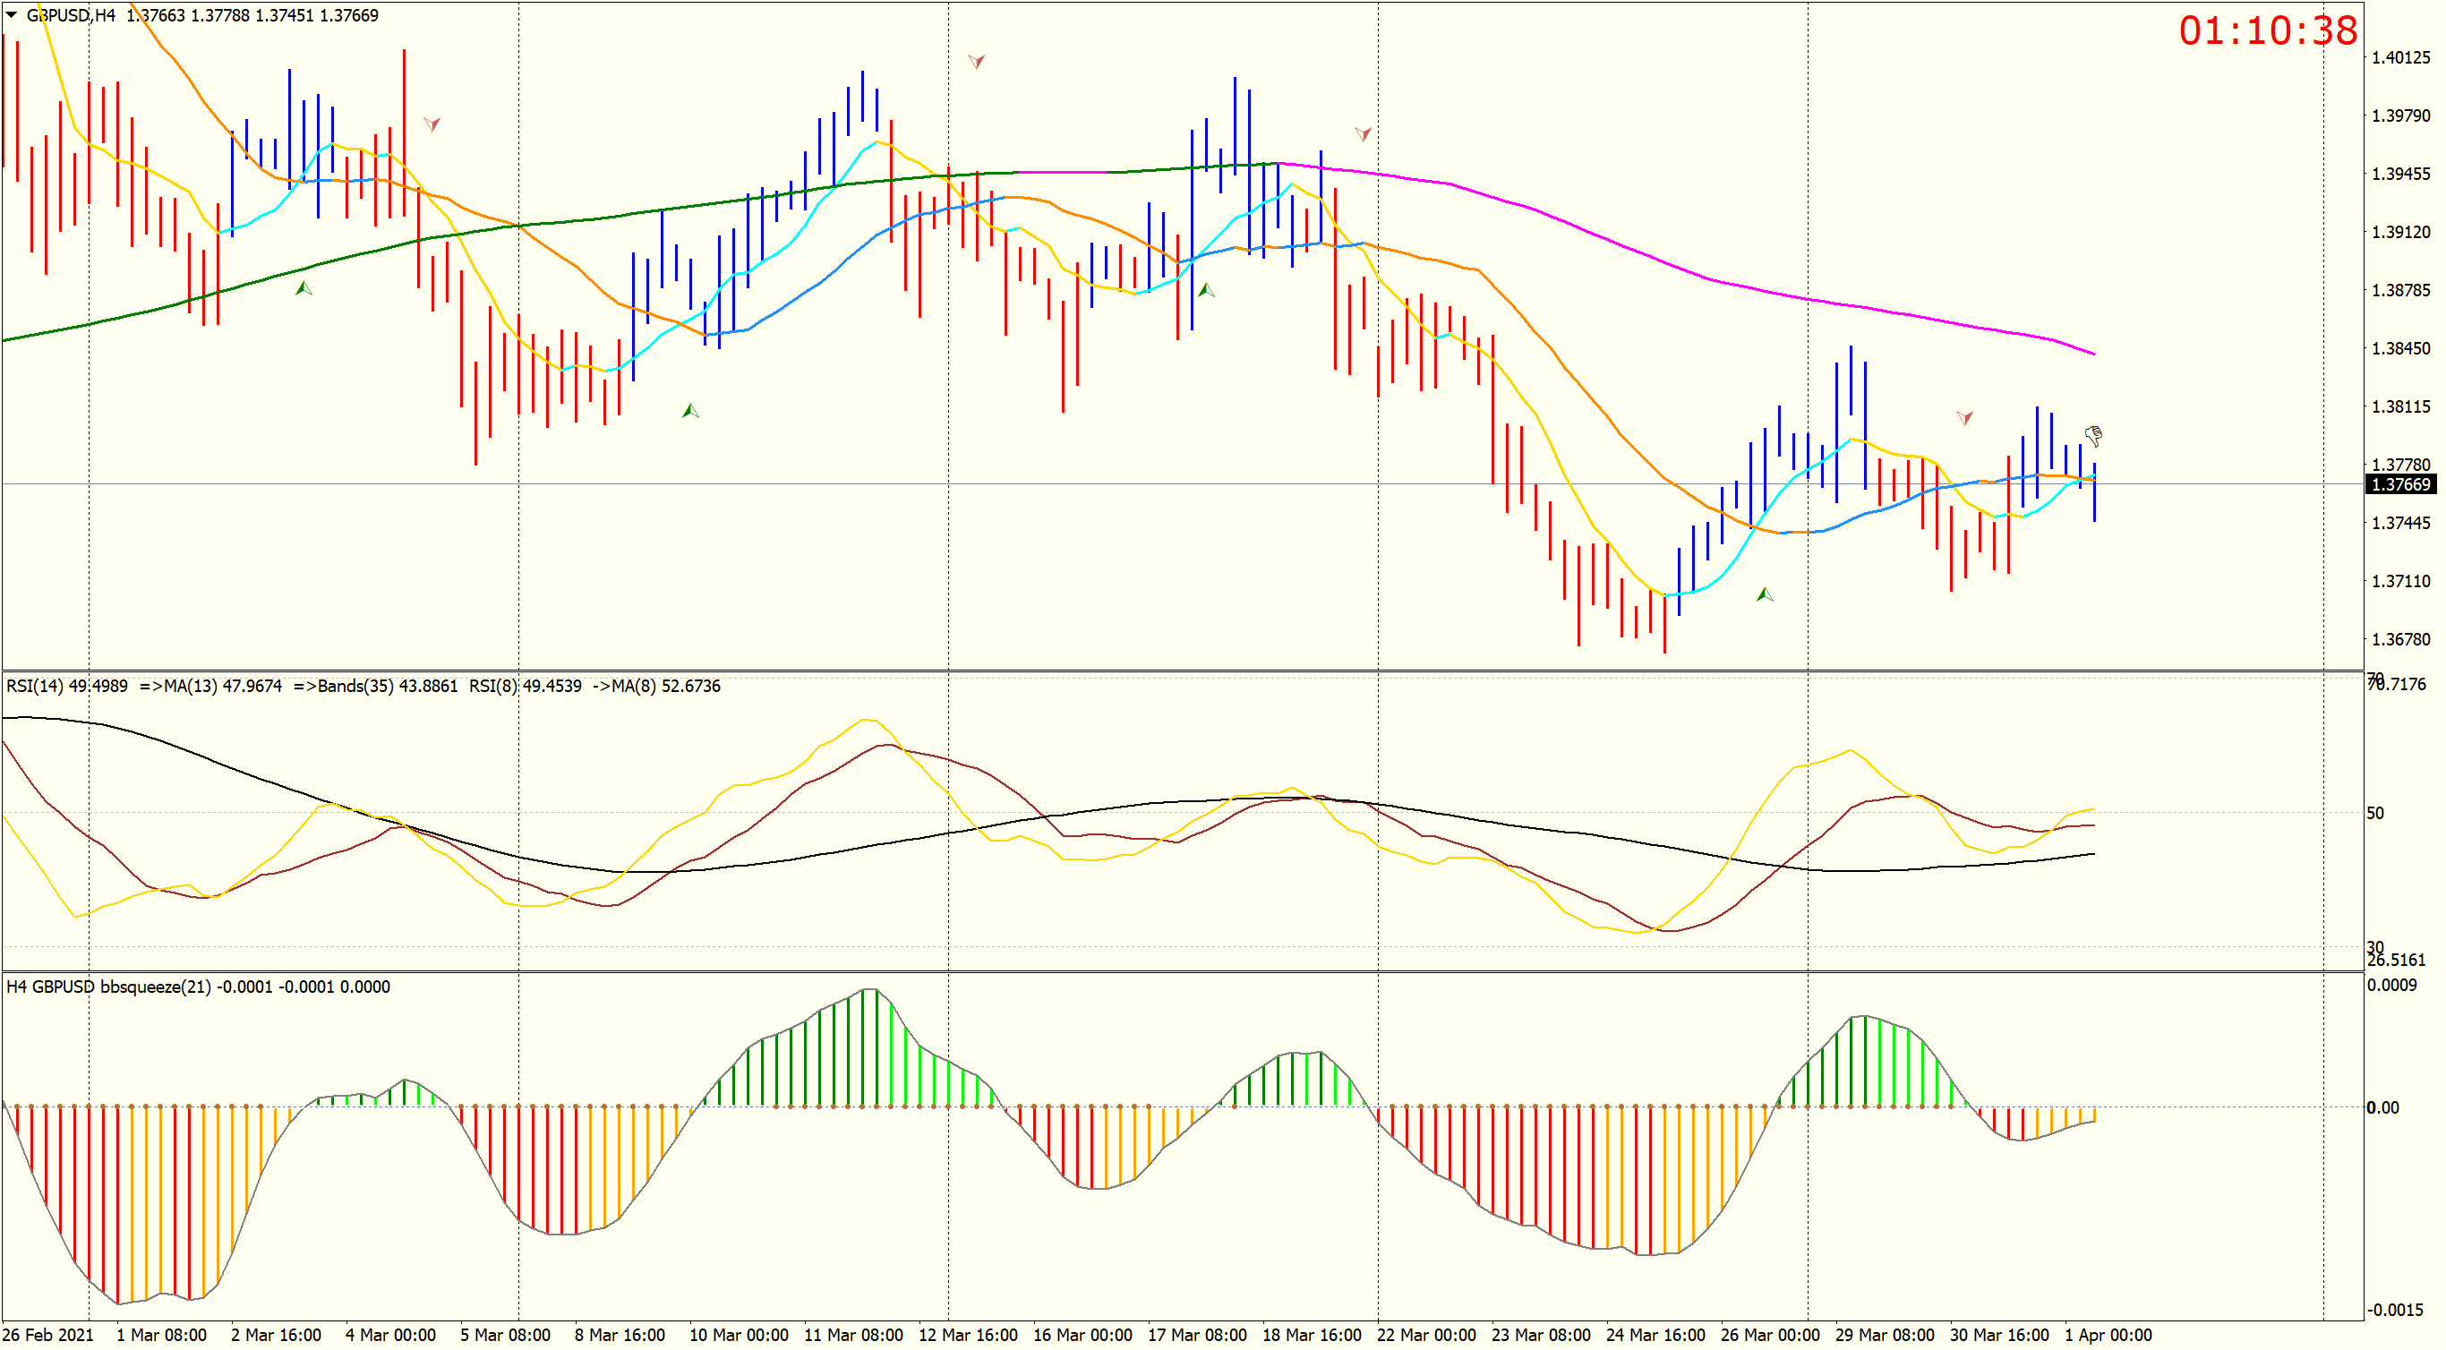The width and height of the screenshot is (2446, 1350).
Task: Click the green buy arrow near 2 Mar
Action: (x=304, y=287)
